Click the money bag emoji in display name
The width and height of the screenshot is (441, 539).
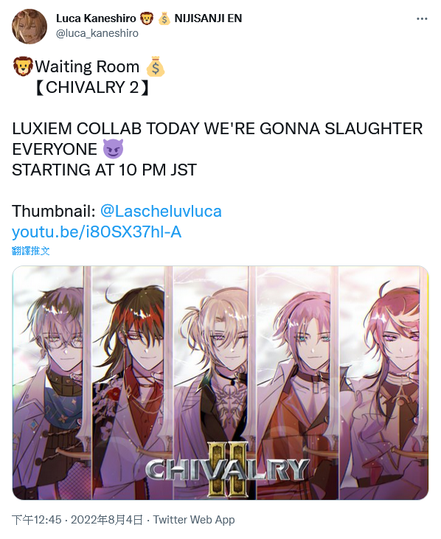164,18
